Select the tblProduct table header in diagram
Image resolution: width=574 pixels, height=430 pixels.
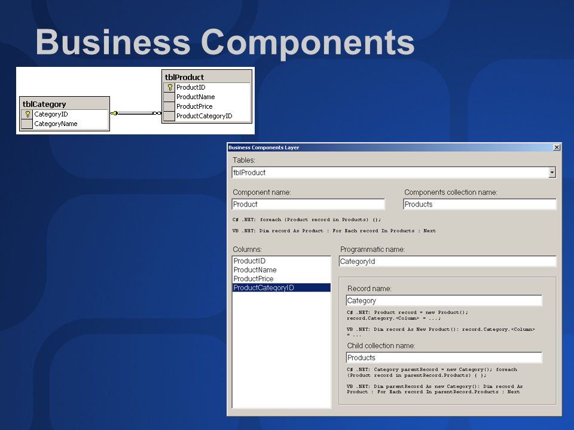pyautogui.click(x=207, y=77)
